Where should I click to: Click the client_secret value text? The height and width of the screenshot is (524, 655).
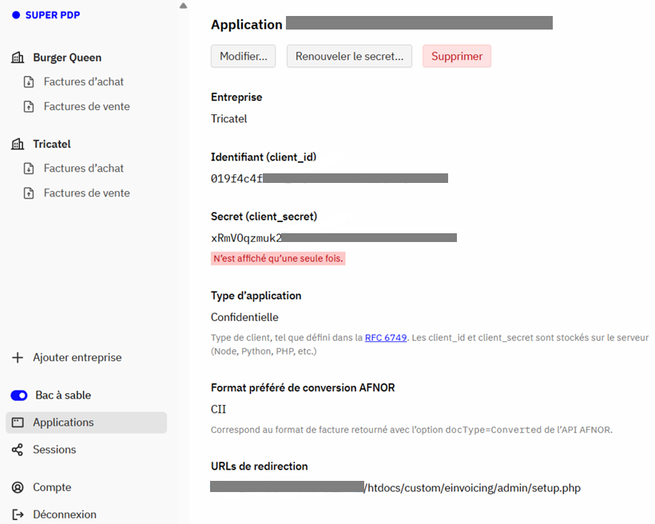(334, 238)
